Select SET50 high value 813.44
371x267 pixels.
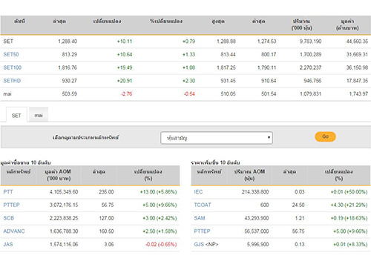pos(228,54)
